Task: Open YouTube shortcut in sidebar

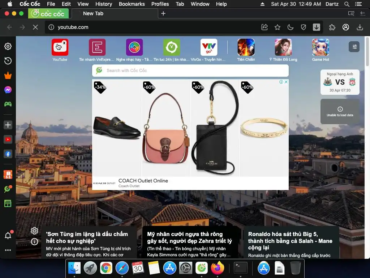Action: (x=8, y=139)
